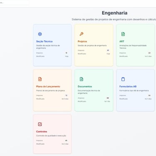Select description 'Formulários tipo AB de engenharia'
This screenshot has width=156, height=156.
134,91
